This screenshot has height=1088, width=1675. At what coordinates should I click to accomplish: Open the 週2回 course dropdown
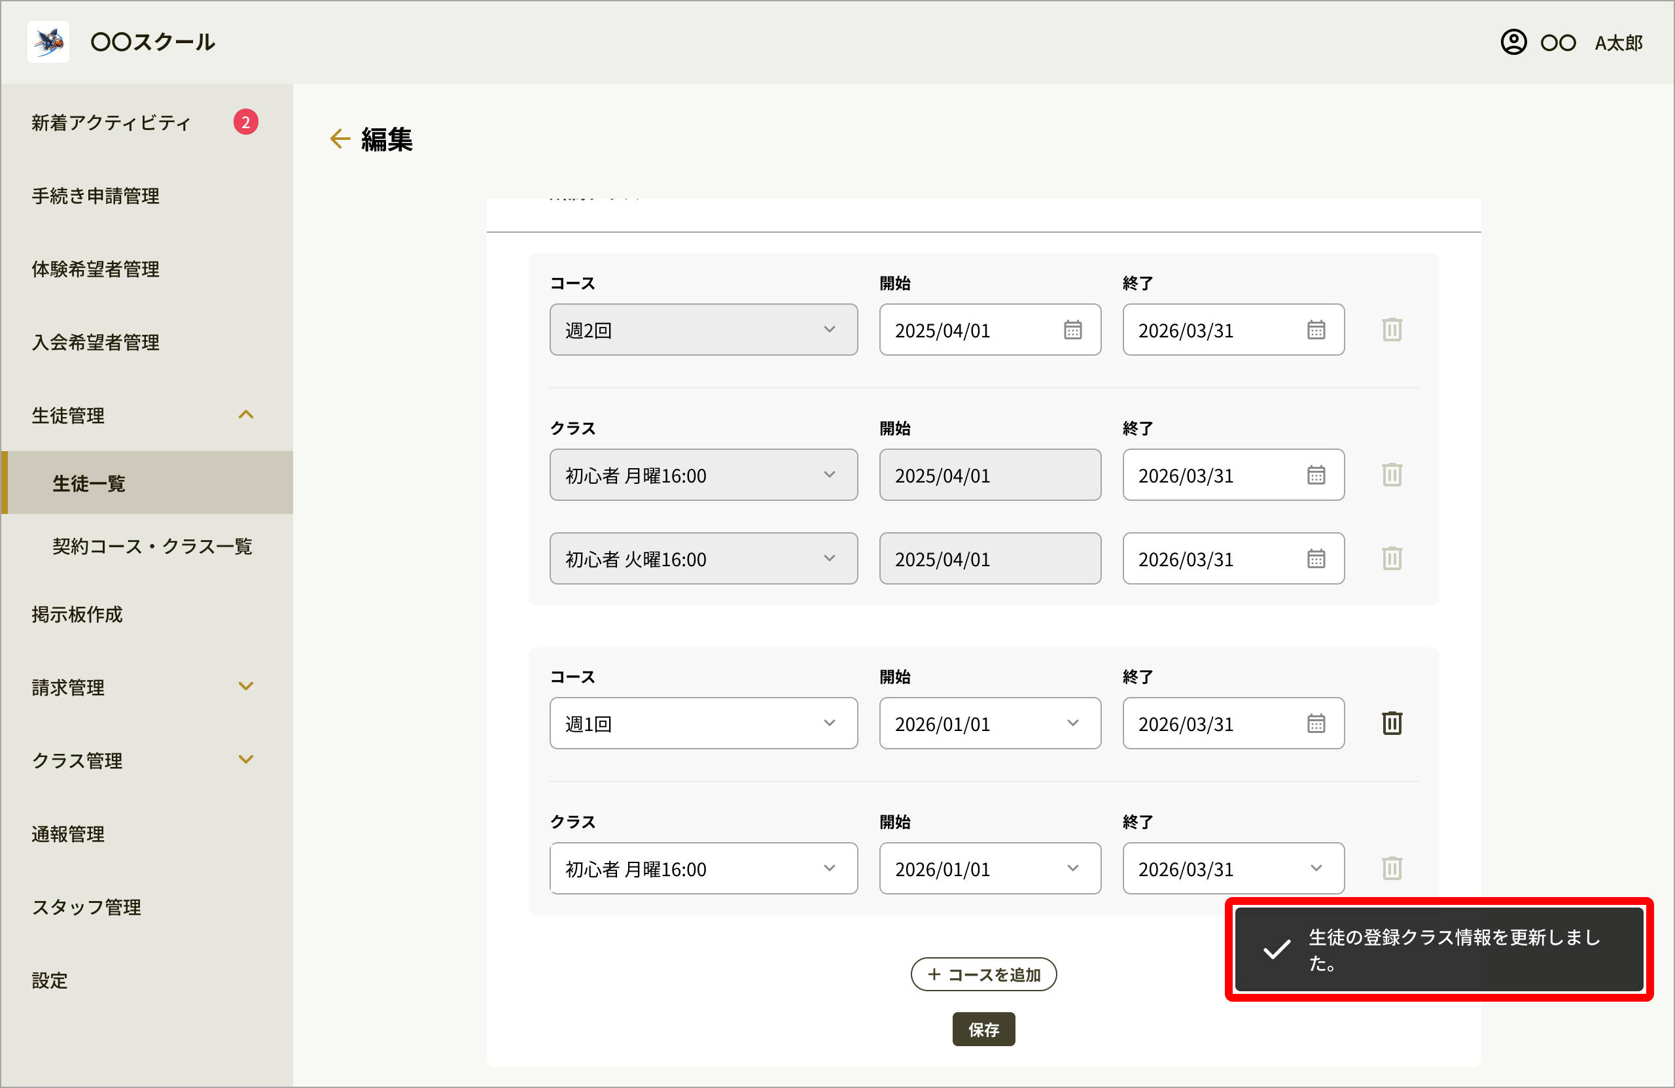[703, 329]
